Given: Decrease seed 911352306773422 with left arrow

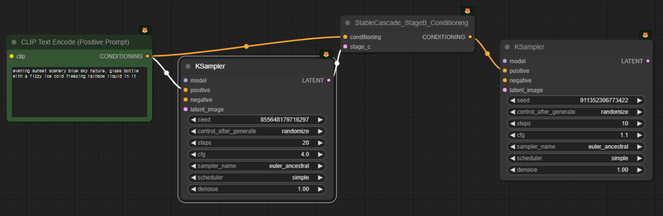Looking at the screenshot, I should (x=513, y=100).
